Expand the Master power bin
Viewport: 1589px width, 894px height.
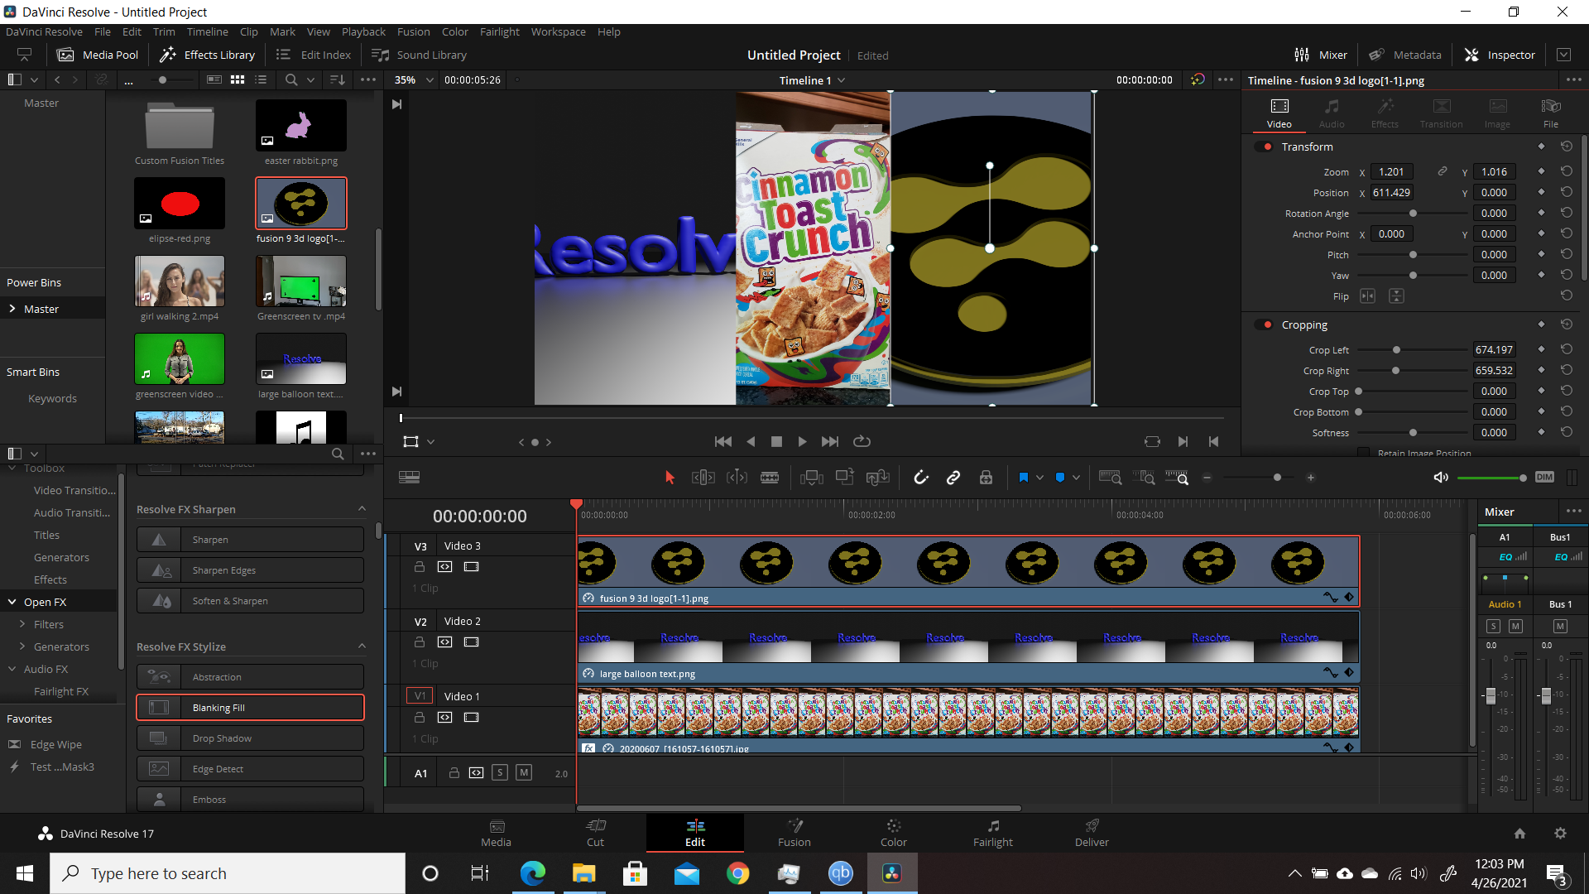12,309
